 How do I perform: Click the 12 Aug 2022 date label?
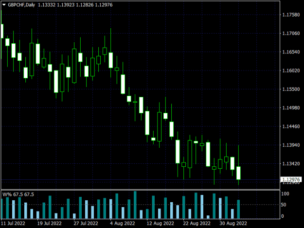(161, 223)
